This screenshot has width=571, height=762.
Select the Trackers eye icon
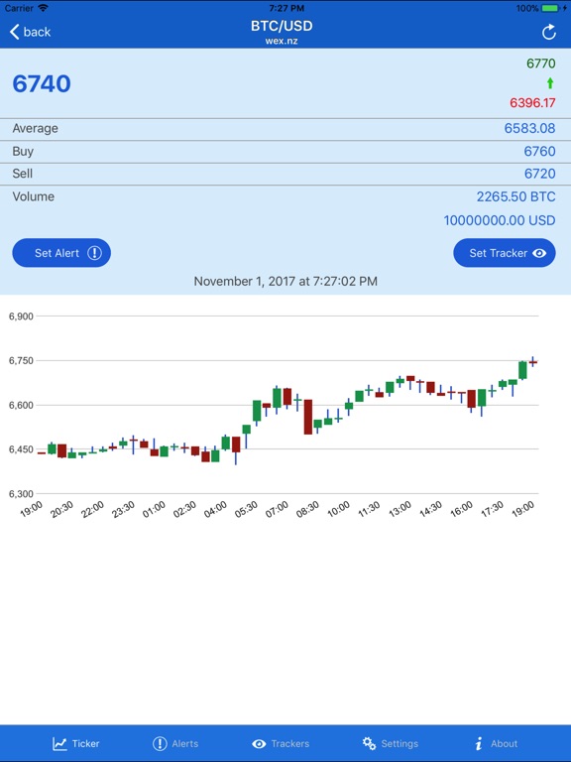259,743
